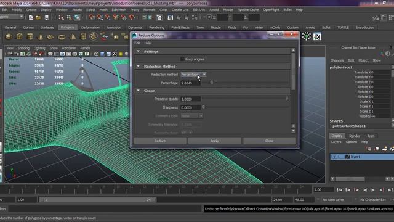This screenshot has width=394, height=222.
Task: Click the Percentage value input field
Action: click(190, 83)
